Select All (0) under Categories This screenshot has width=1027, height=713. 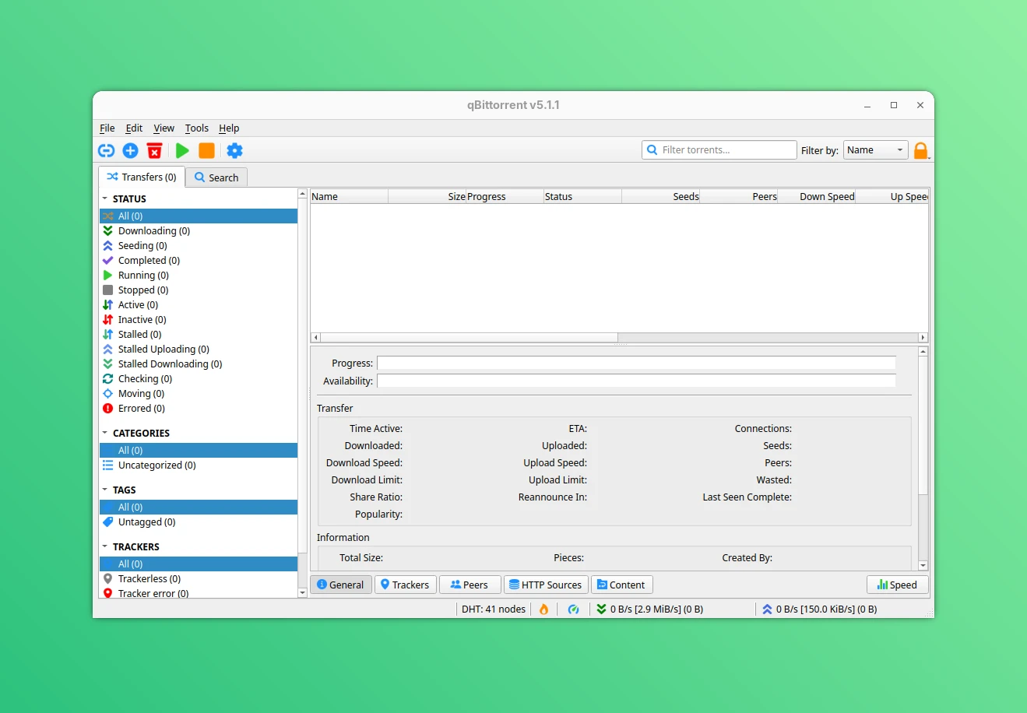point(199,450)
